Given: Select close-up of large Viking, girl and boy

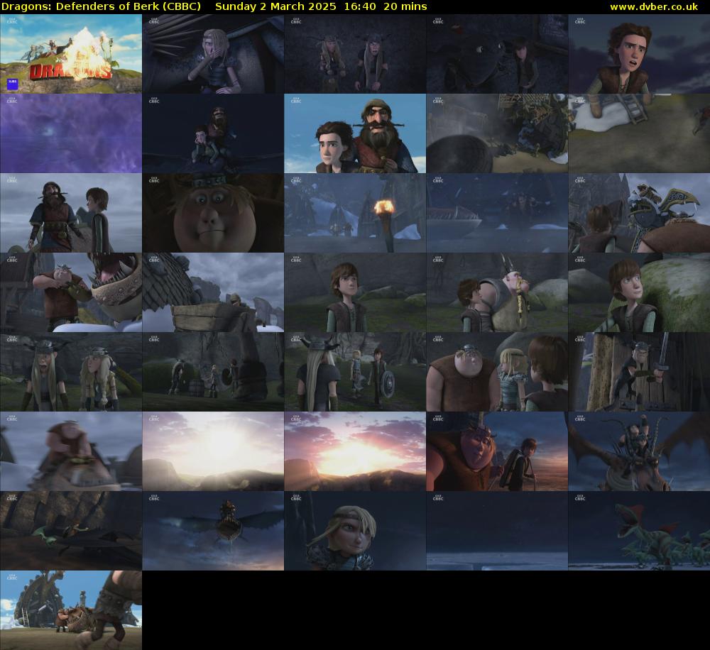Looking at the screenshot, I should 497,372.
